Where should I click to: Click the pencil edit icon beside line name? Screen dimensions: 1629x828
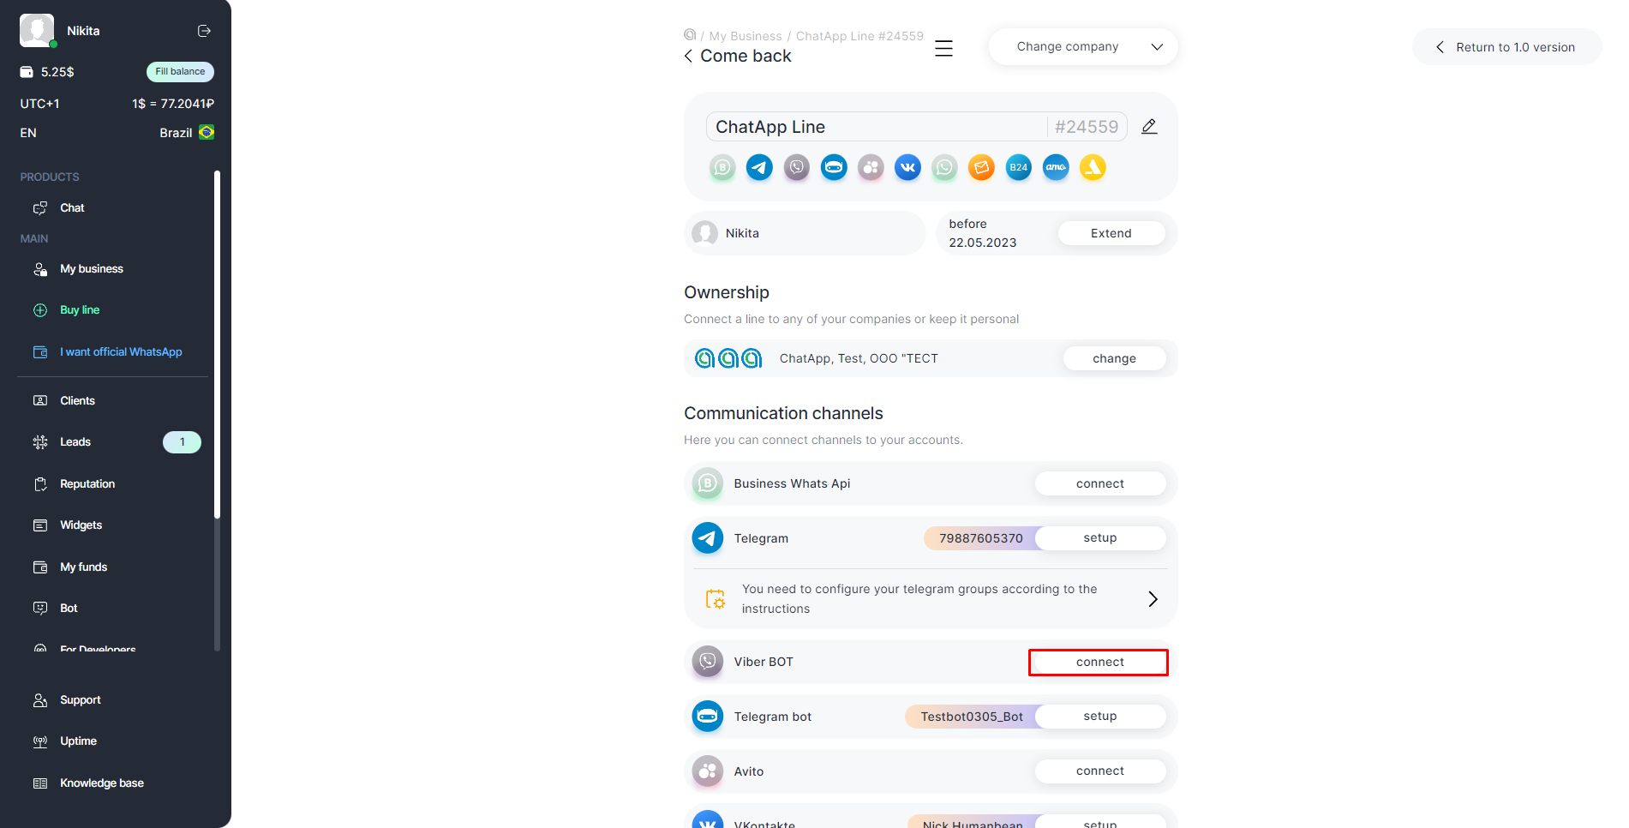1149,127
